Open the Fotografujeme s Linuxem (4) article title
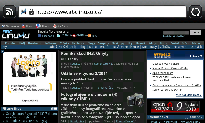Screen dimensions: 205x123 coord(91,97)
